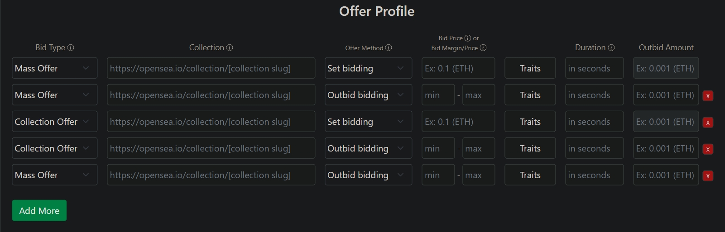Screen dimensions: 725x232
Task: Remove the second offer row with red X
Action: 708,95
